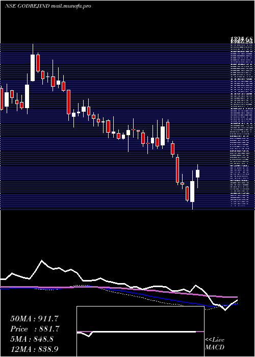
Task: Click the tallest white candle at the chart peak
Action: tap(33, 68)
